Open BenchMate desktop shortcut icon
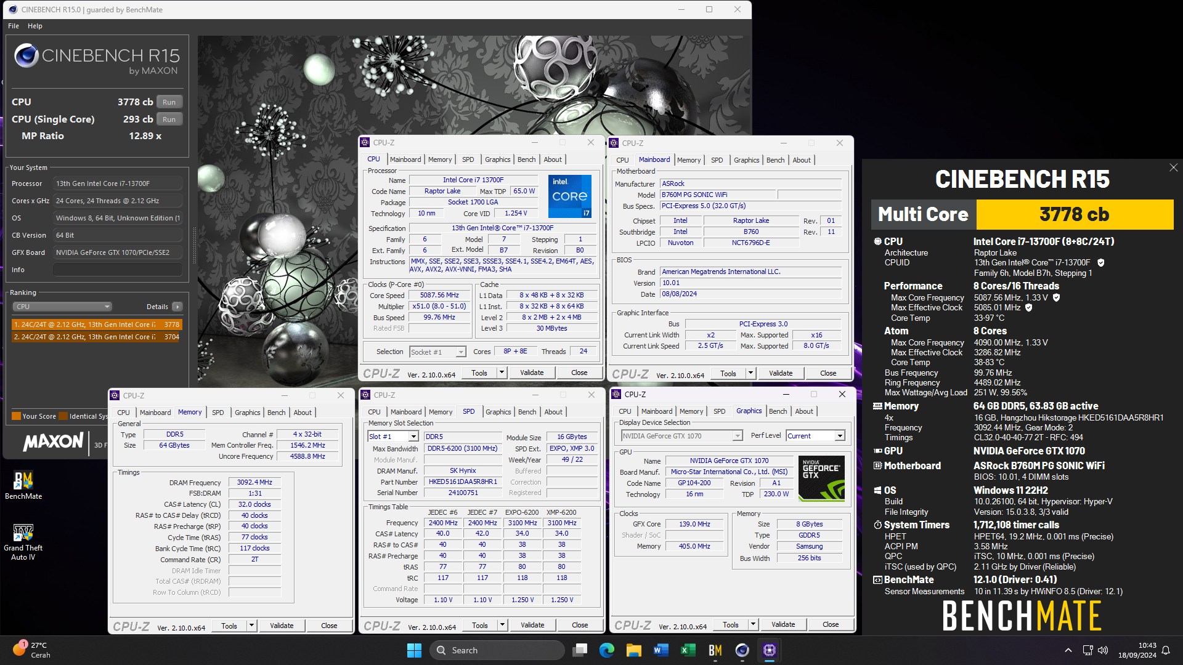The image size is (1183, 665). (x=23, y=485)
